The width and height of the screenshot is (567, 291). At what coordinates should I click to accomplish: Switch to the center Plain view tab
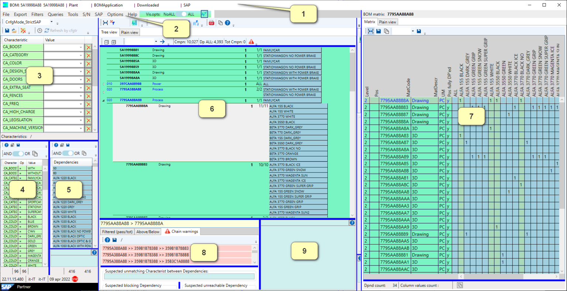(130, 32)
